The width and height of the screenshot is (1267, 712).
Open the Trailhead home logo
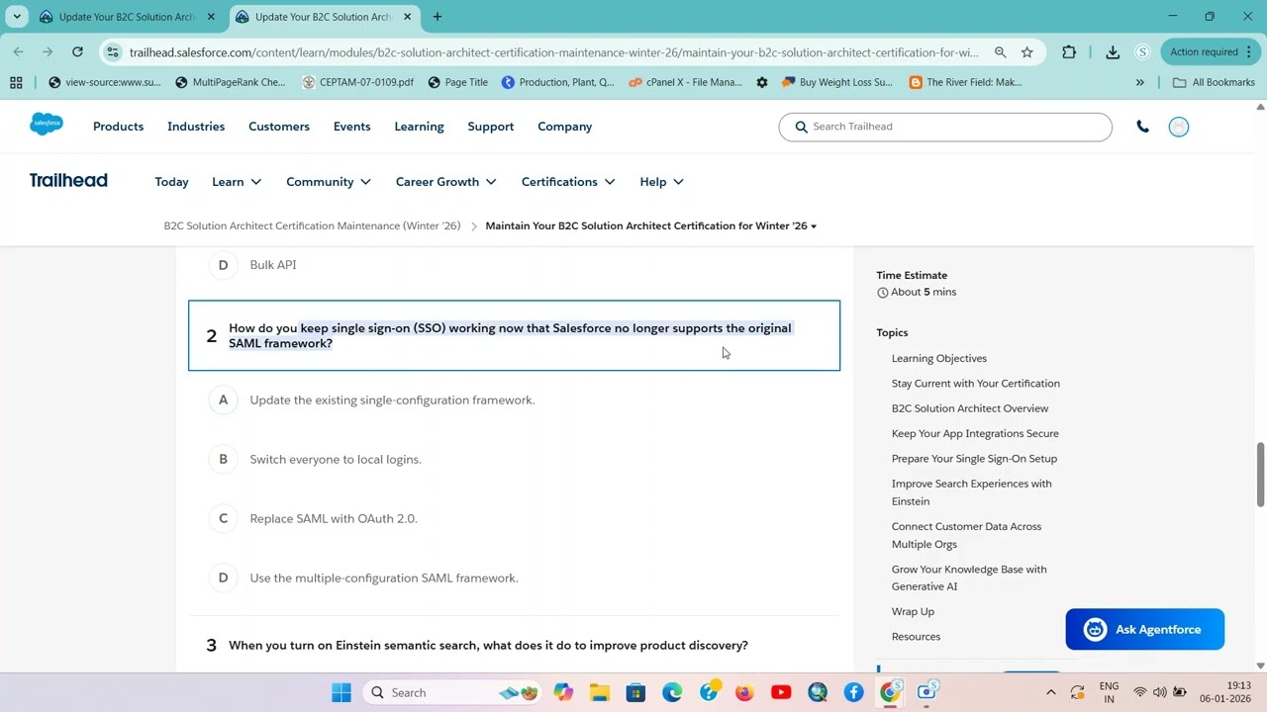pos(68,181)
